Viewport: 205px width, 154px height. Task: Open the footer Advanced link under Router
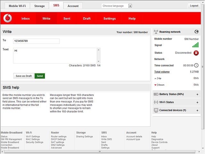click(x=56, y=148)
